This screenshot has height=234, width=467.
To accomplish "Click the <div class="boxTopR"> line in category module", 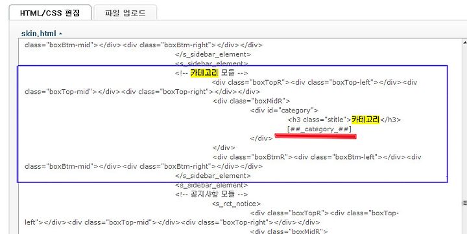I will (315, 82).
